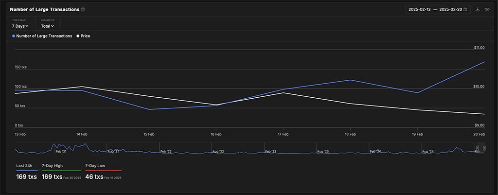Open the Parameter Total dropdown
This screenshot has width=498, height=195.
tap(47, 26)
